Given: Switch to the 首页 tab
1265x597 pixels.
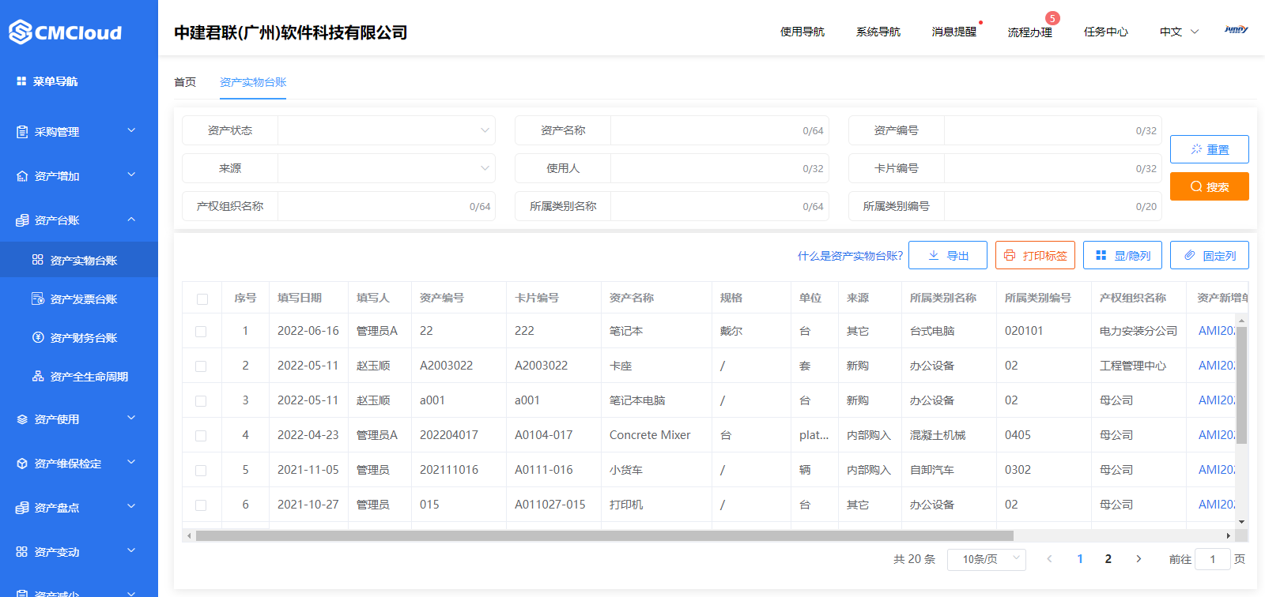Looking at the screenshot, I should click(x=185, y=82).
